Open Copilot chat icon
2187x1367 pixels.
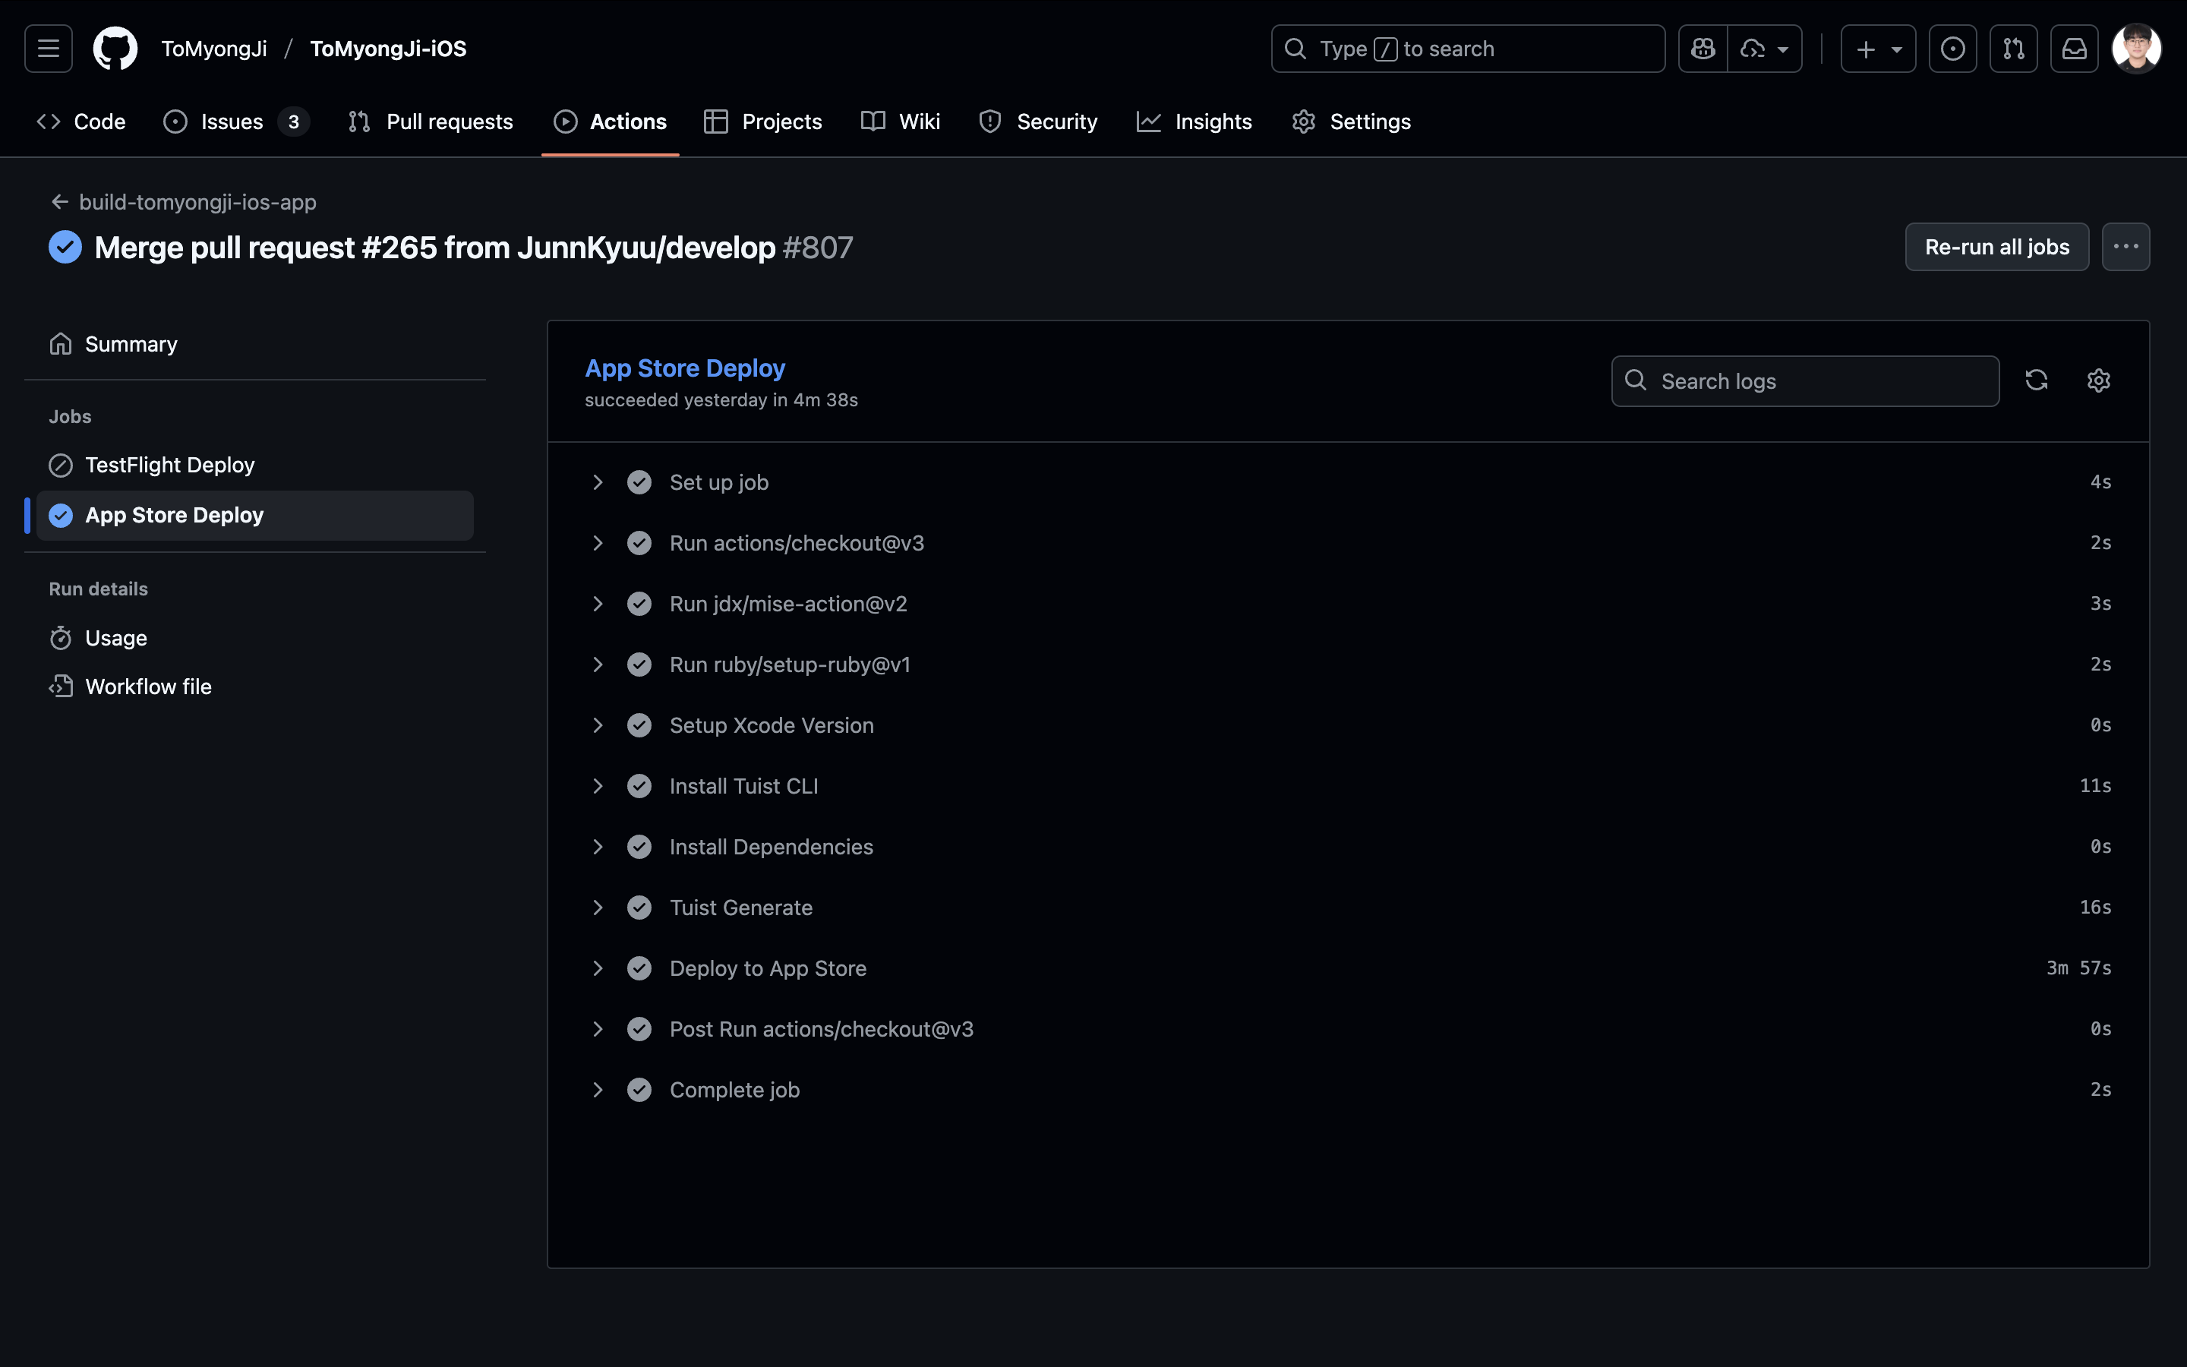click(x=1703, y=49)
